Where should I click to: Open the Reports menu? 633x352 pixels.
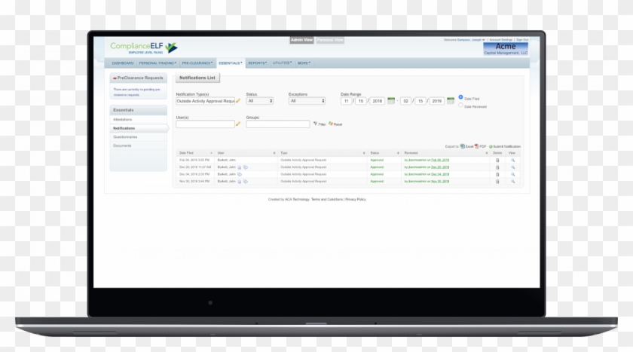point(257,63)
